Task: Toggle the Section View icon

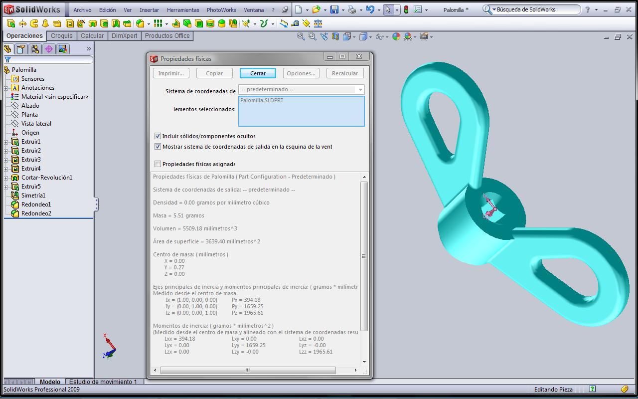Action: click(x=335, y=36)
